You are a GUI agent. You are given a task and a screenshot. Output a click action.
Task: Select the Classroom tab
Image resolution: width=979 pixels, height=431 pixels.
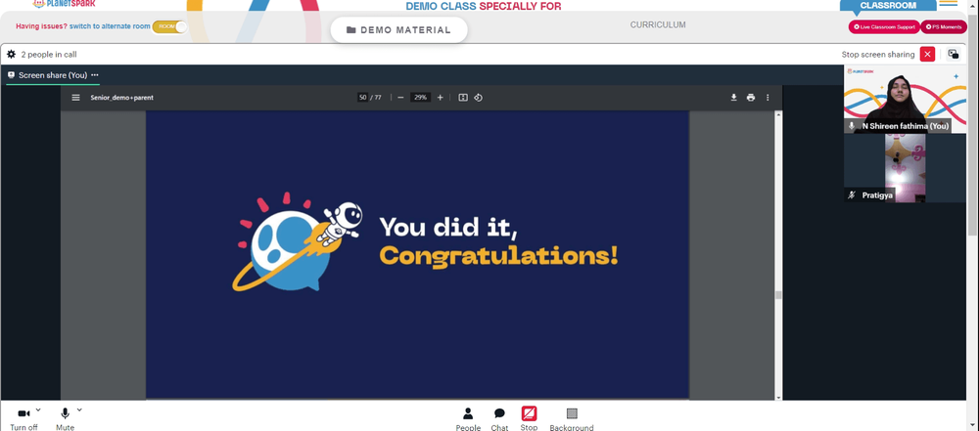tap(888, 6)
